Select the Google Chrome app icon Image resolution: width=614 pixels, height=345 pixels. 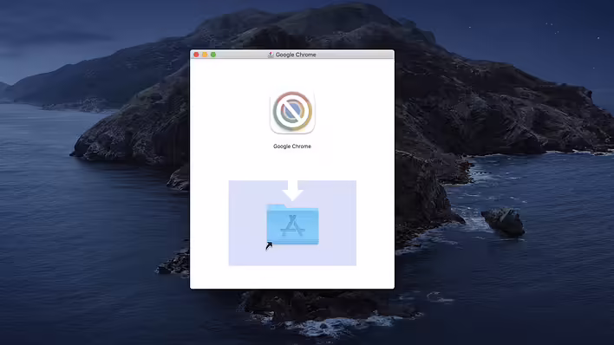coord(292,112)
